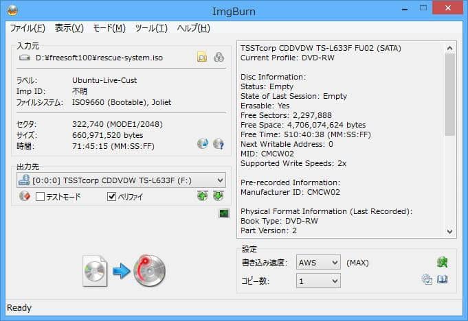Click the erase disc icon
This screenshot has width=468, height=321.
(25, 196)
